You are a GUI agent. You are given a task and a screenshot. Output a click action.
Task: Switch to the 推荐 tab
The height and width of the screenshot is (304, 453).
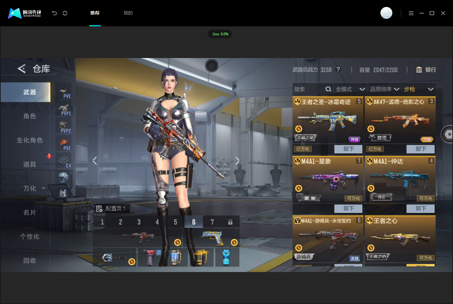pos(95,13)
